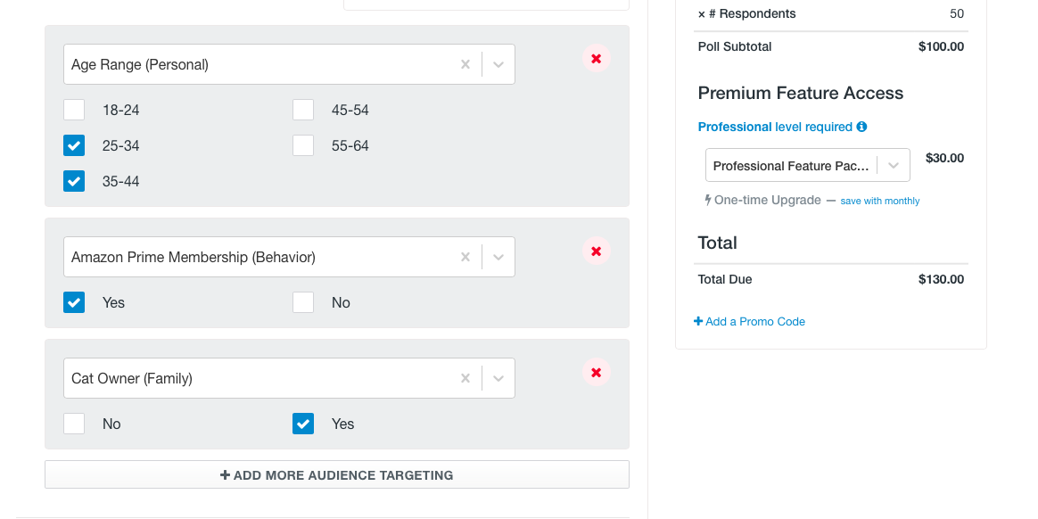Image resolution: width=1038 pixels, height=519 pixels.
Task: Remove the Cat Owner targeting block
Action: (596, 373)
